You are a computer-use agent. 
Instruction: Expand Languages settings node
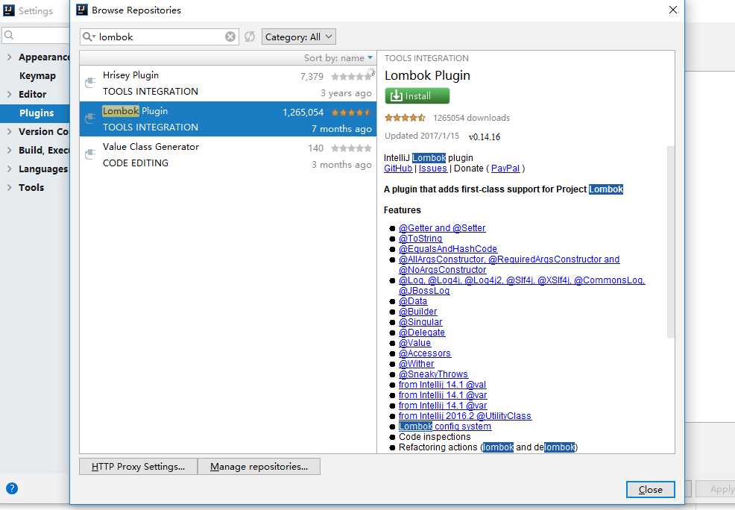click(10, 169)
